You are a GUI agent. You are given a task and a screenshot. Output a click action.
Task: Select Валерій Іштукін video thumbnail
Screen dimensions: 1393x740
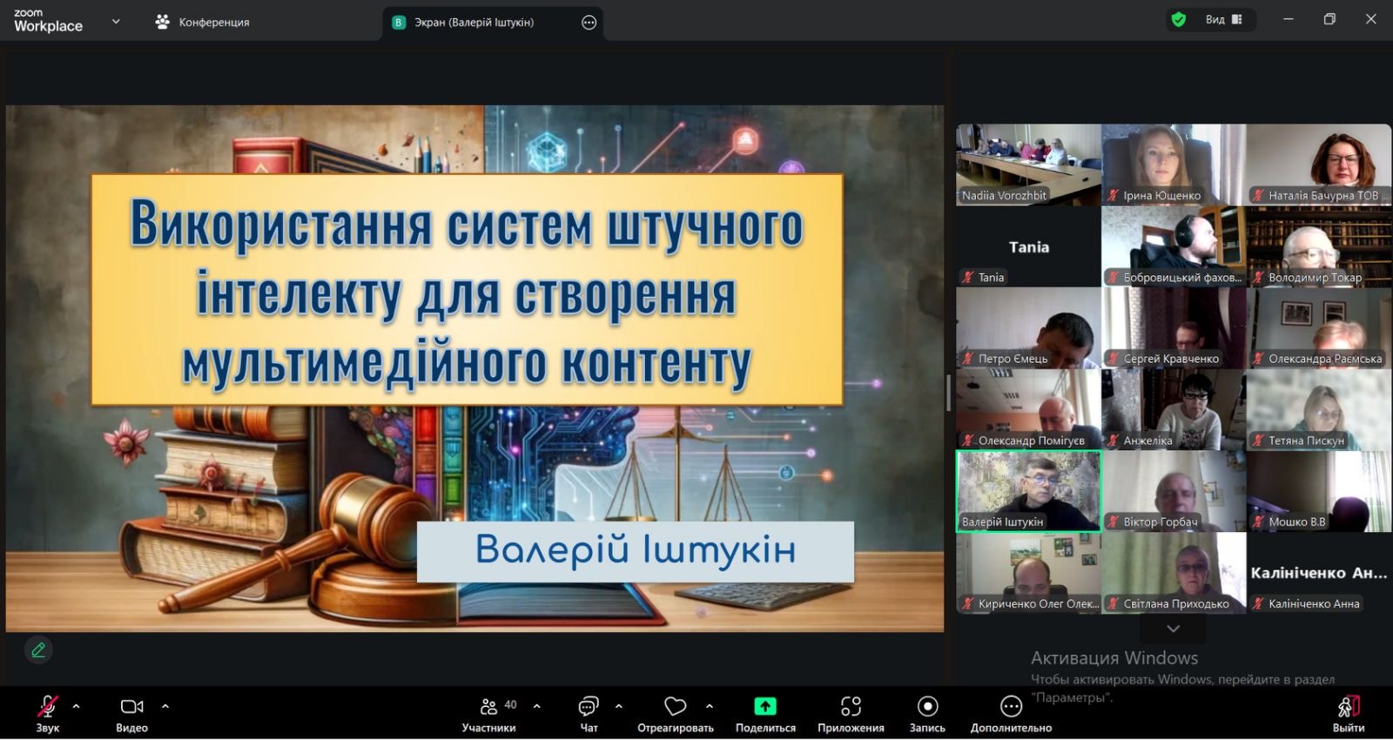click(1028, 489)
